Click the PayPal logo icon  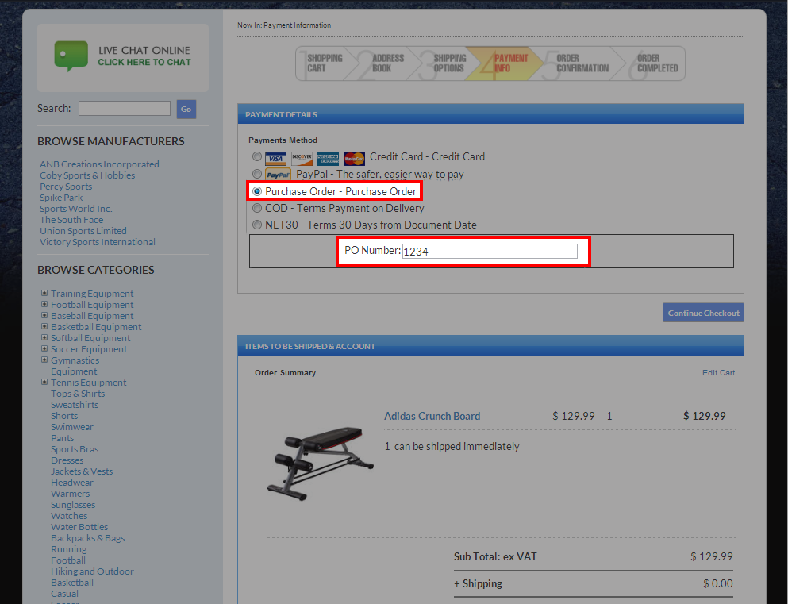[x=278, y=175]
